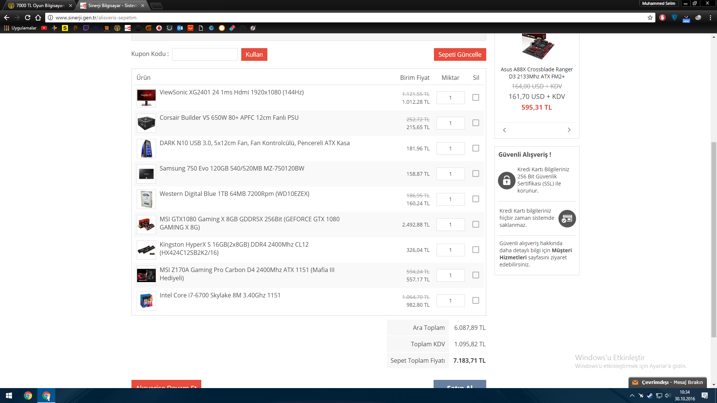Click the Outlook bookmark icon
The image size is (717, 403).
180,28
